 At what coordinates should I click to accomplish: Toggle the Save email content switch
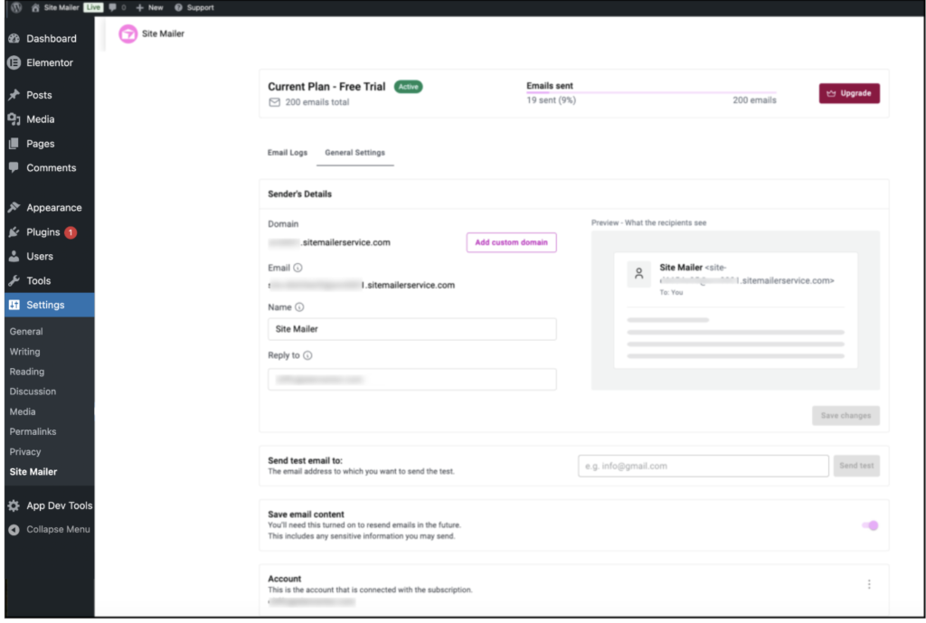(x=870, y=525)
